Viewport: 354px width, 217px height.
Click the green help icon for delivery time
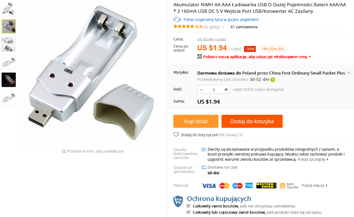273,80
